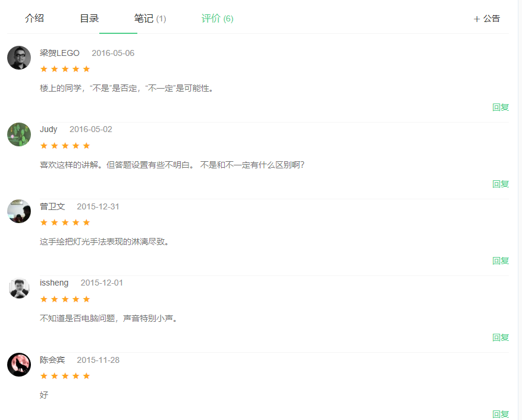Reply to 曾卫文's review

(501, 261)
